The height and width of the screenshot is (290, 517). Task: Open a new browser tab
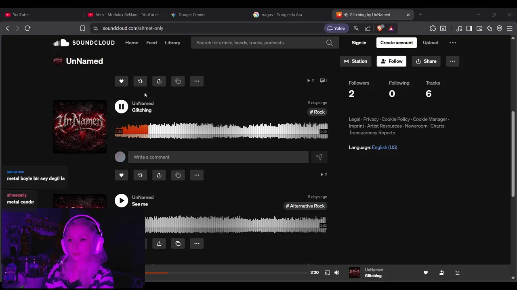pos(421,14)
